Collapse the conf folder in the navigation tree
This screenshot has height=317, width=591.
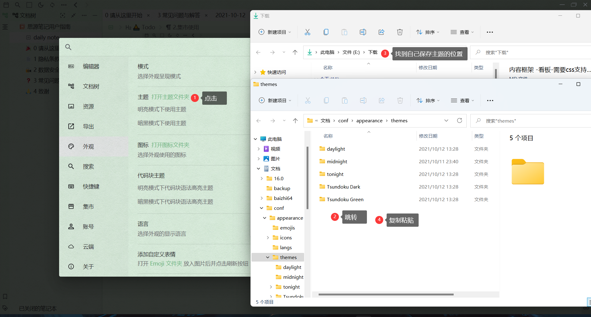262,208
